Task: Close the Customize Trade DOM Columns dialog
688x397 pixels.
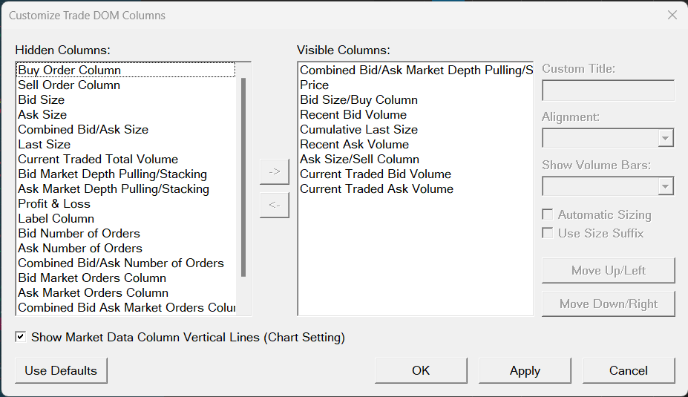Action: 672,15
